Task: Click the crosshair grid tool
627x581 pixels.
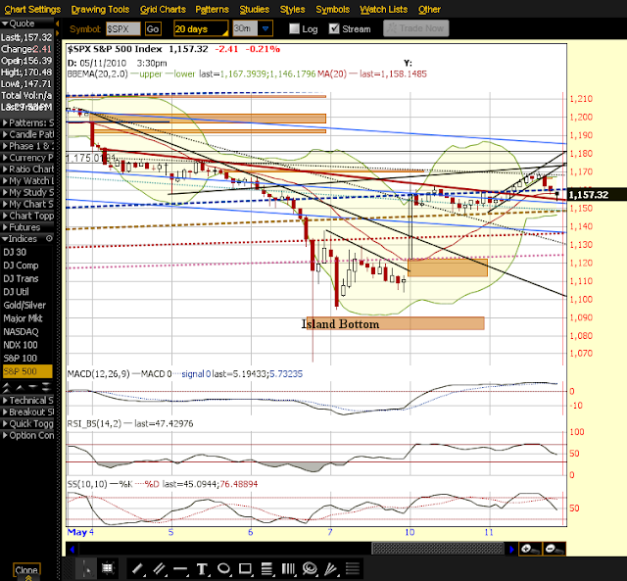Action: [108, 568]
